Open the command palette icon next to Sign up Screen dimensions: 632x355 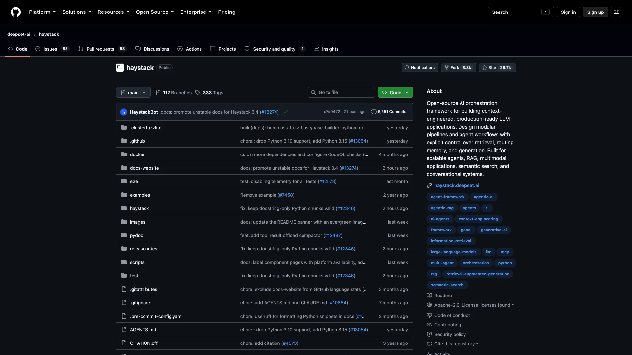(616, 12)
